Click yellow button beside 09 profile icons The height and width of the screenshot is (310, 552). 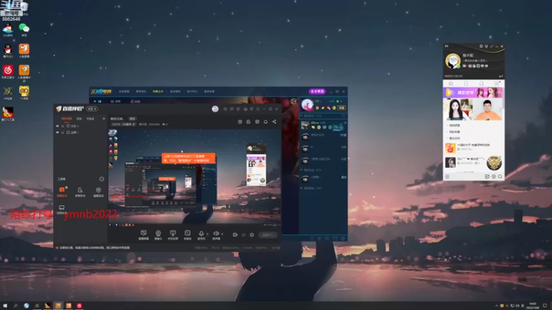(342, 108)
